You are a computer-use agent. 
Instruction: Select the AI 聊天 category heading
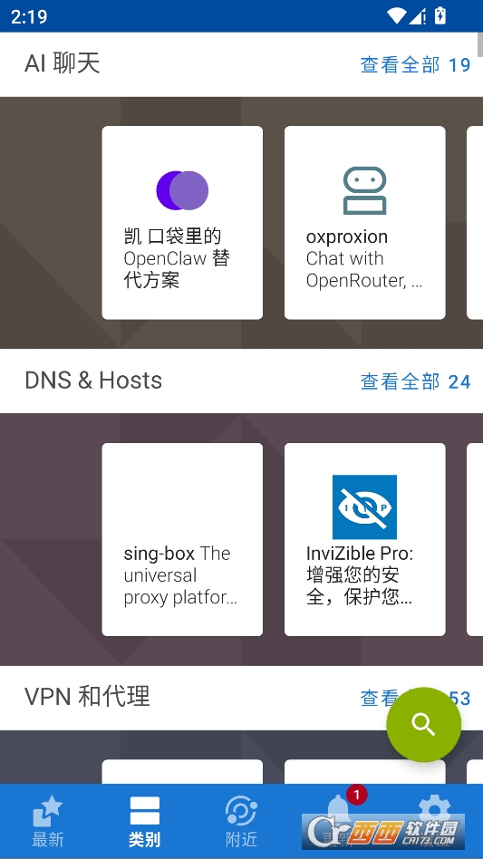tap(63, 64)
